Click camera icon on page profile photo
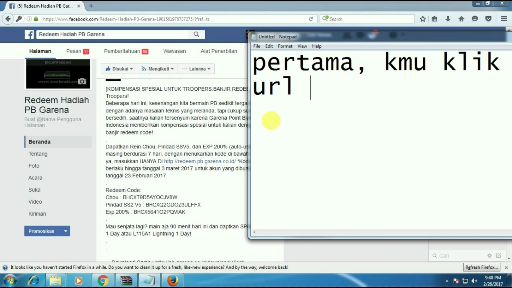The height and width of the screenshot is (288, 512). point(82,81)
